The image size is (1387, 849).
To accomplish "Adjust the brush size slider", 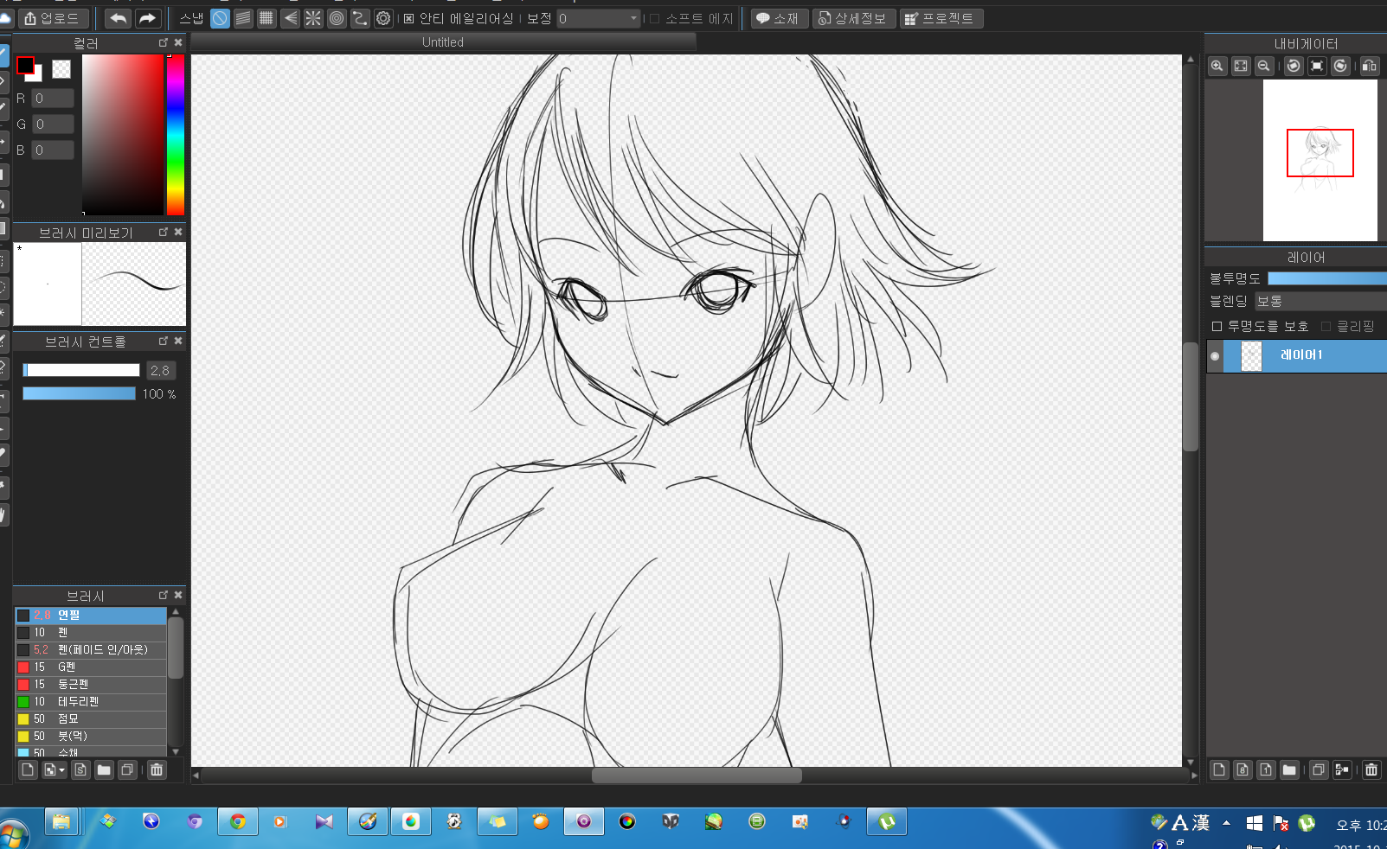I will point(81,370).
